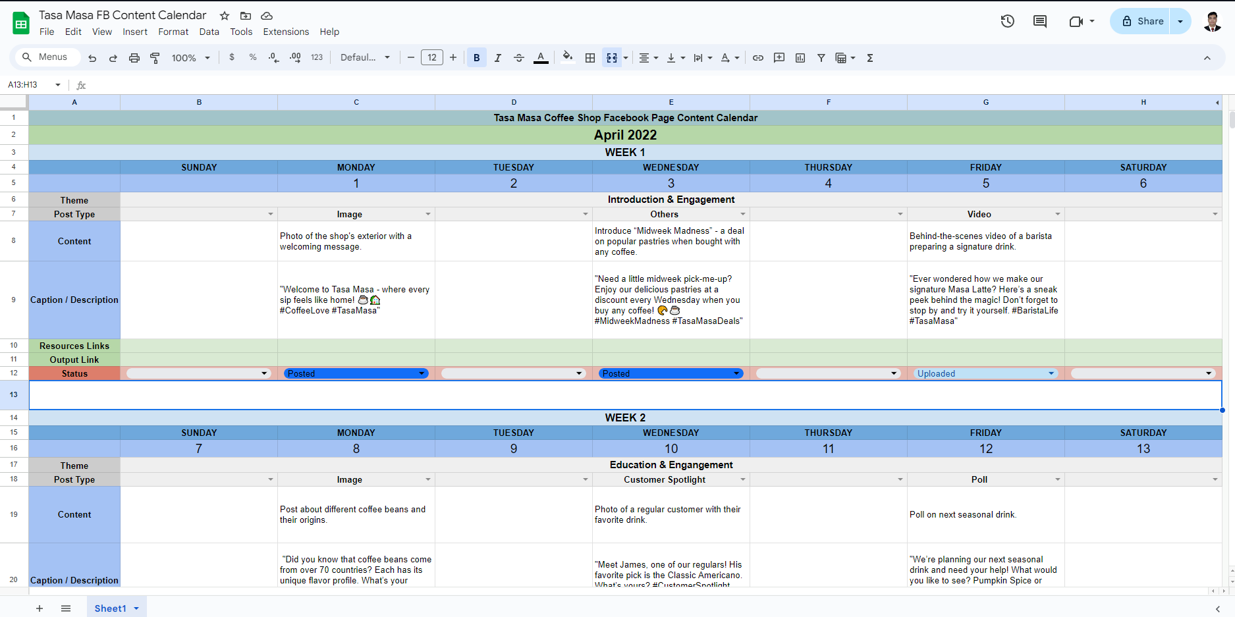Open the text rotation dropdown
The height and width of the screenshot is (617, 1235).
point(730,58)
